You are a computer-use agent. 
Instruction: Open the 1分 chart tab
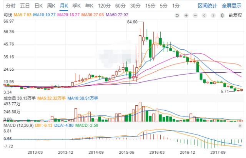click(176, 6)
